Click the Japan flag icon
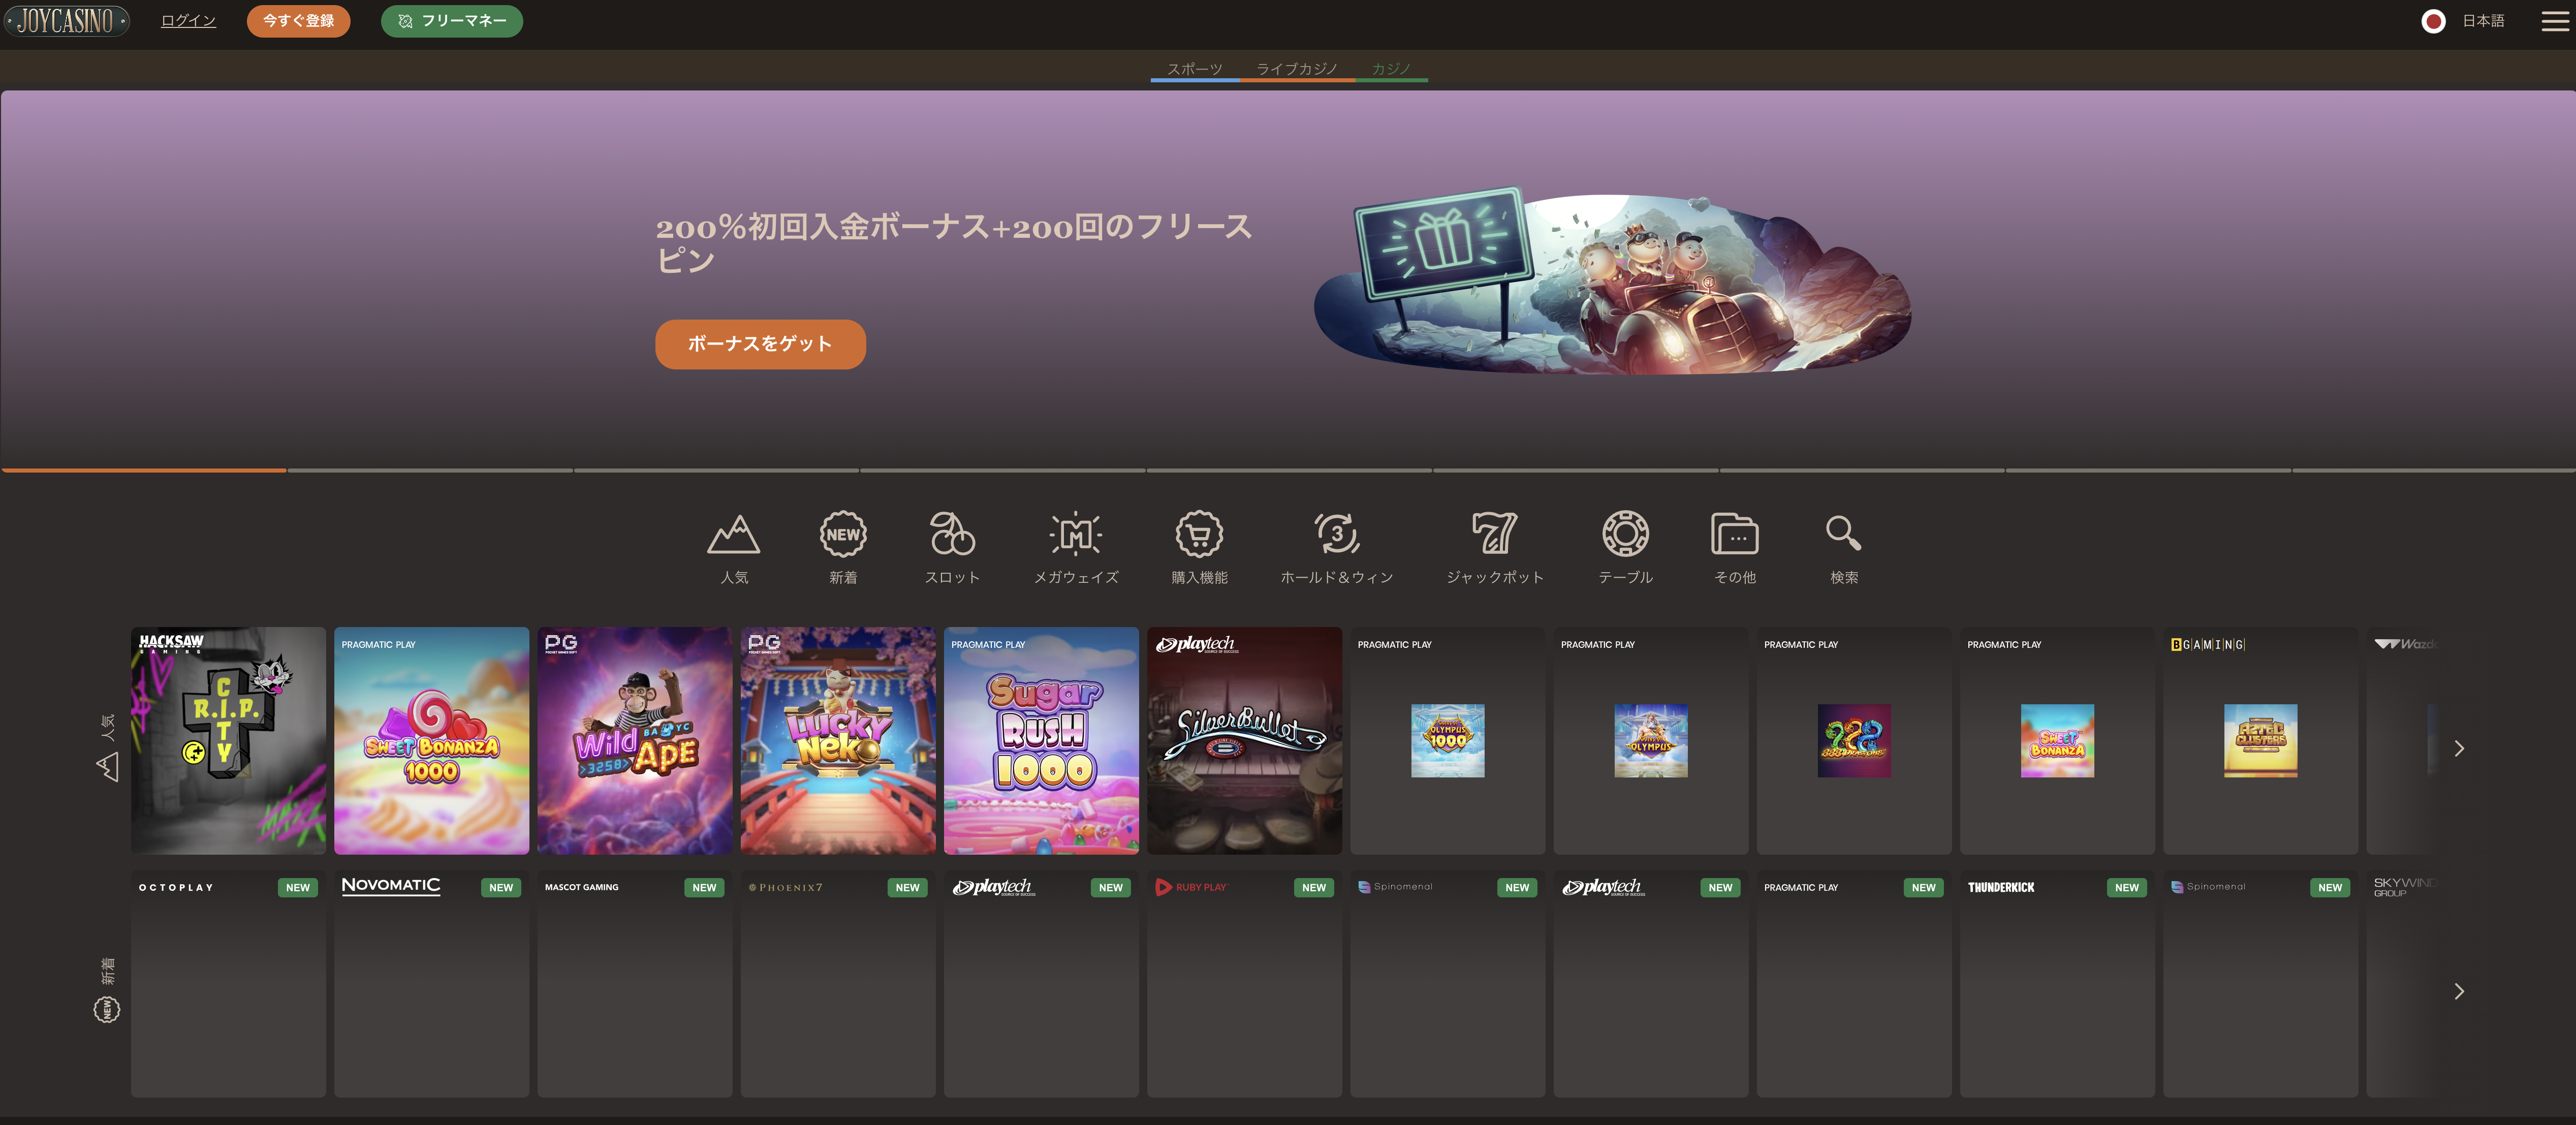The image size is (2576, 1125). pyautogui.click(x=2433, y=21)
